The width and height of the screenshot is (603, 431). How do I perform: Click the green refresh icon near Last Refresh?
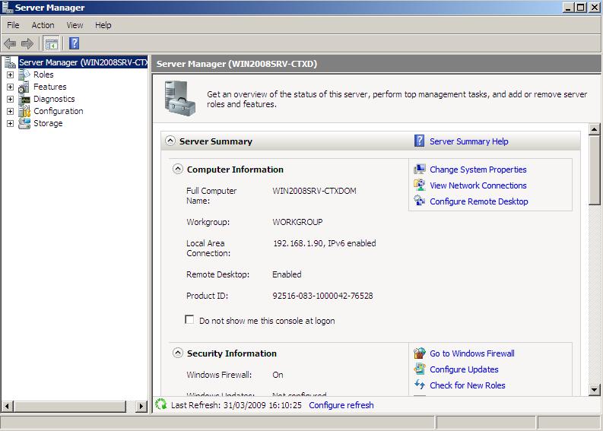(160, 404)
